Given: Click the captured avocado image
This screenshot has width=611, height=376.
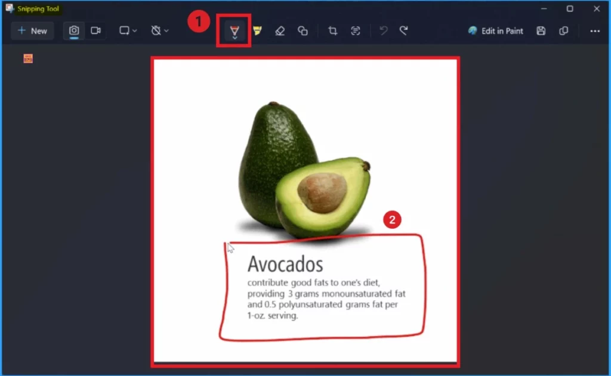Looking at the screenshot, I should [305, 210].
